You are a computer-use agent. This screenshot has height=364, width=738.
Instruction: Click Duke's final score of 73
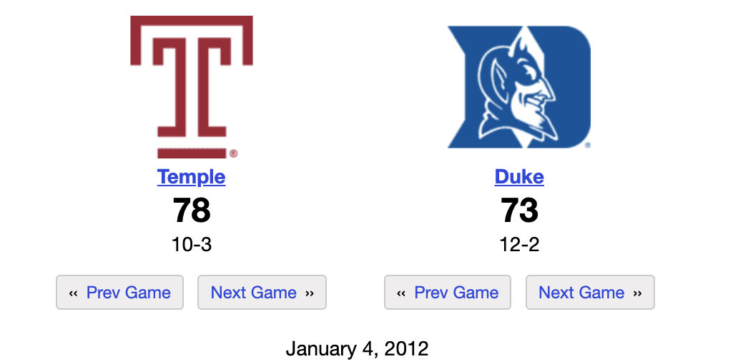point(519,211)
